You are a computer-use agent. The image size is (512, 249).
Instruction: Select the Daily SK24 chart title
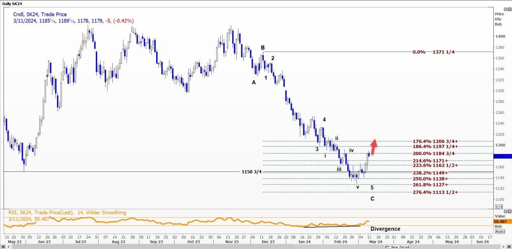pyautogui.click(x=12, y=3)
